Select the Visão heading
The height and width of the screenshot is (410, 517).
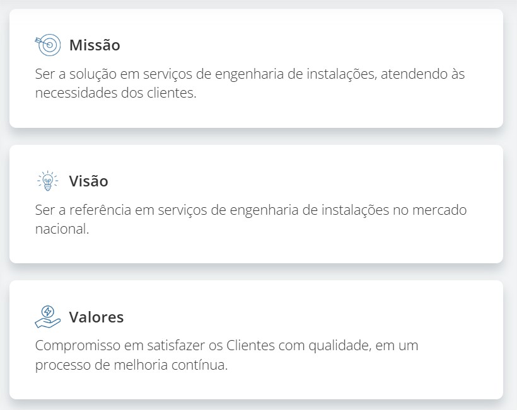(88, 181)
